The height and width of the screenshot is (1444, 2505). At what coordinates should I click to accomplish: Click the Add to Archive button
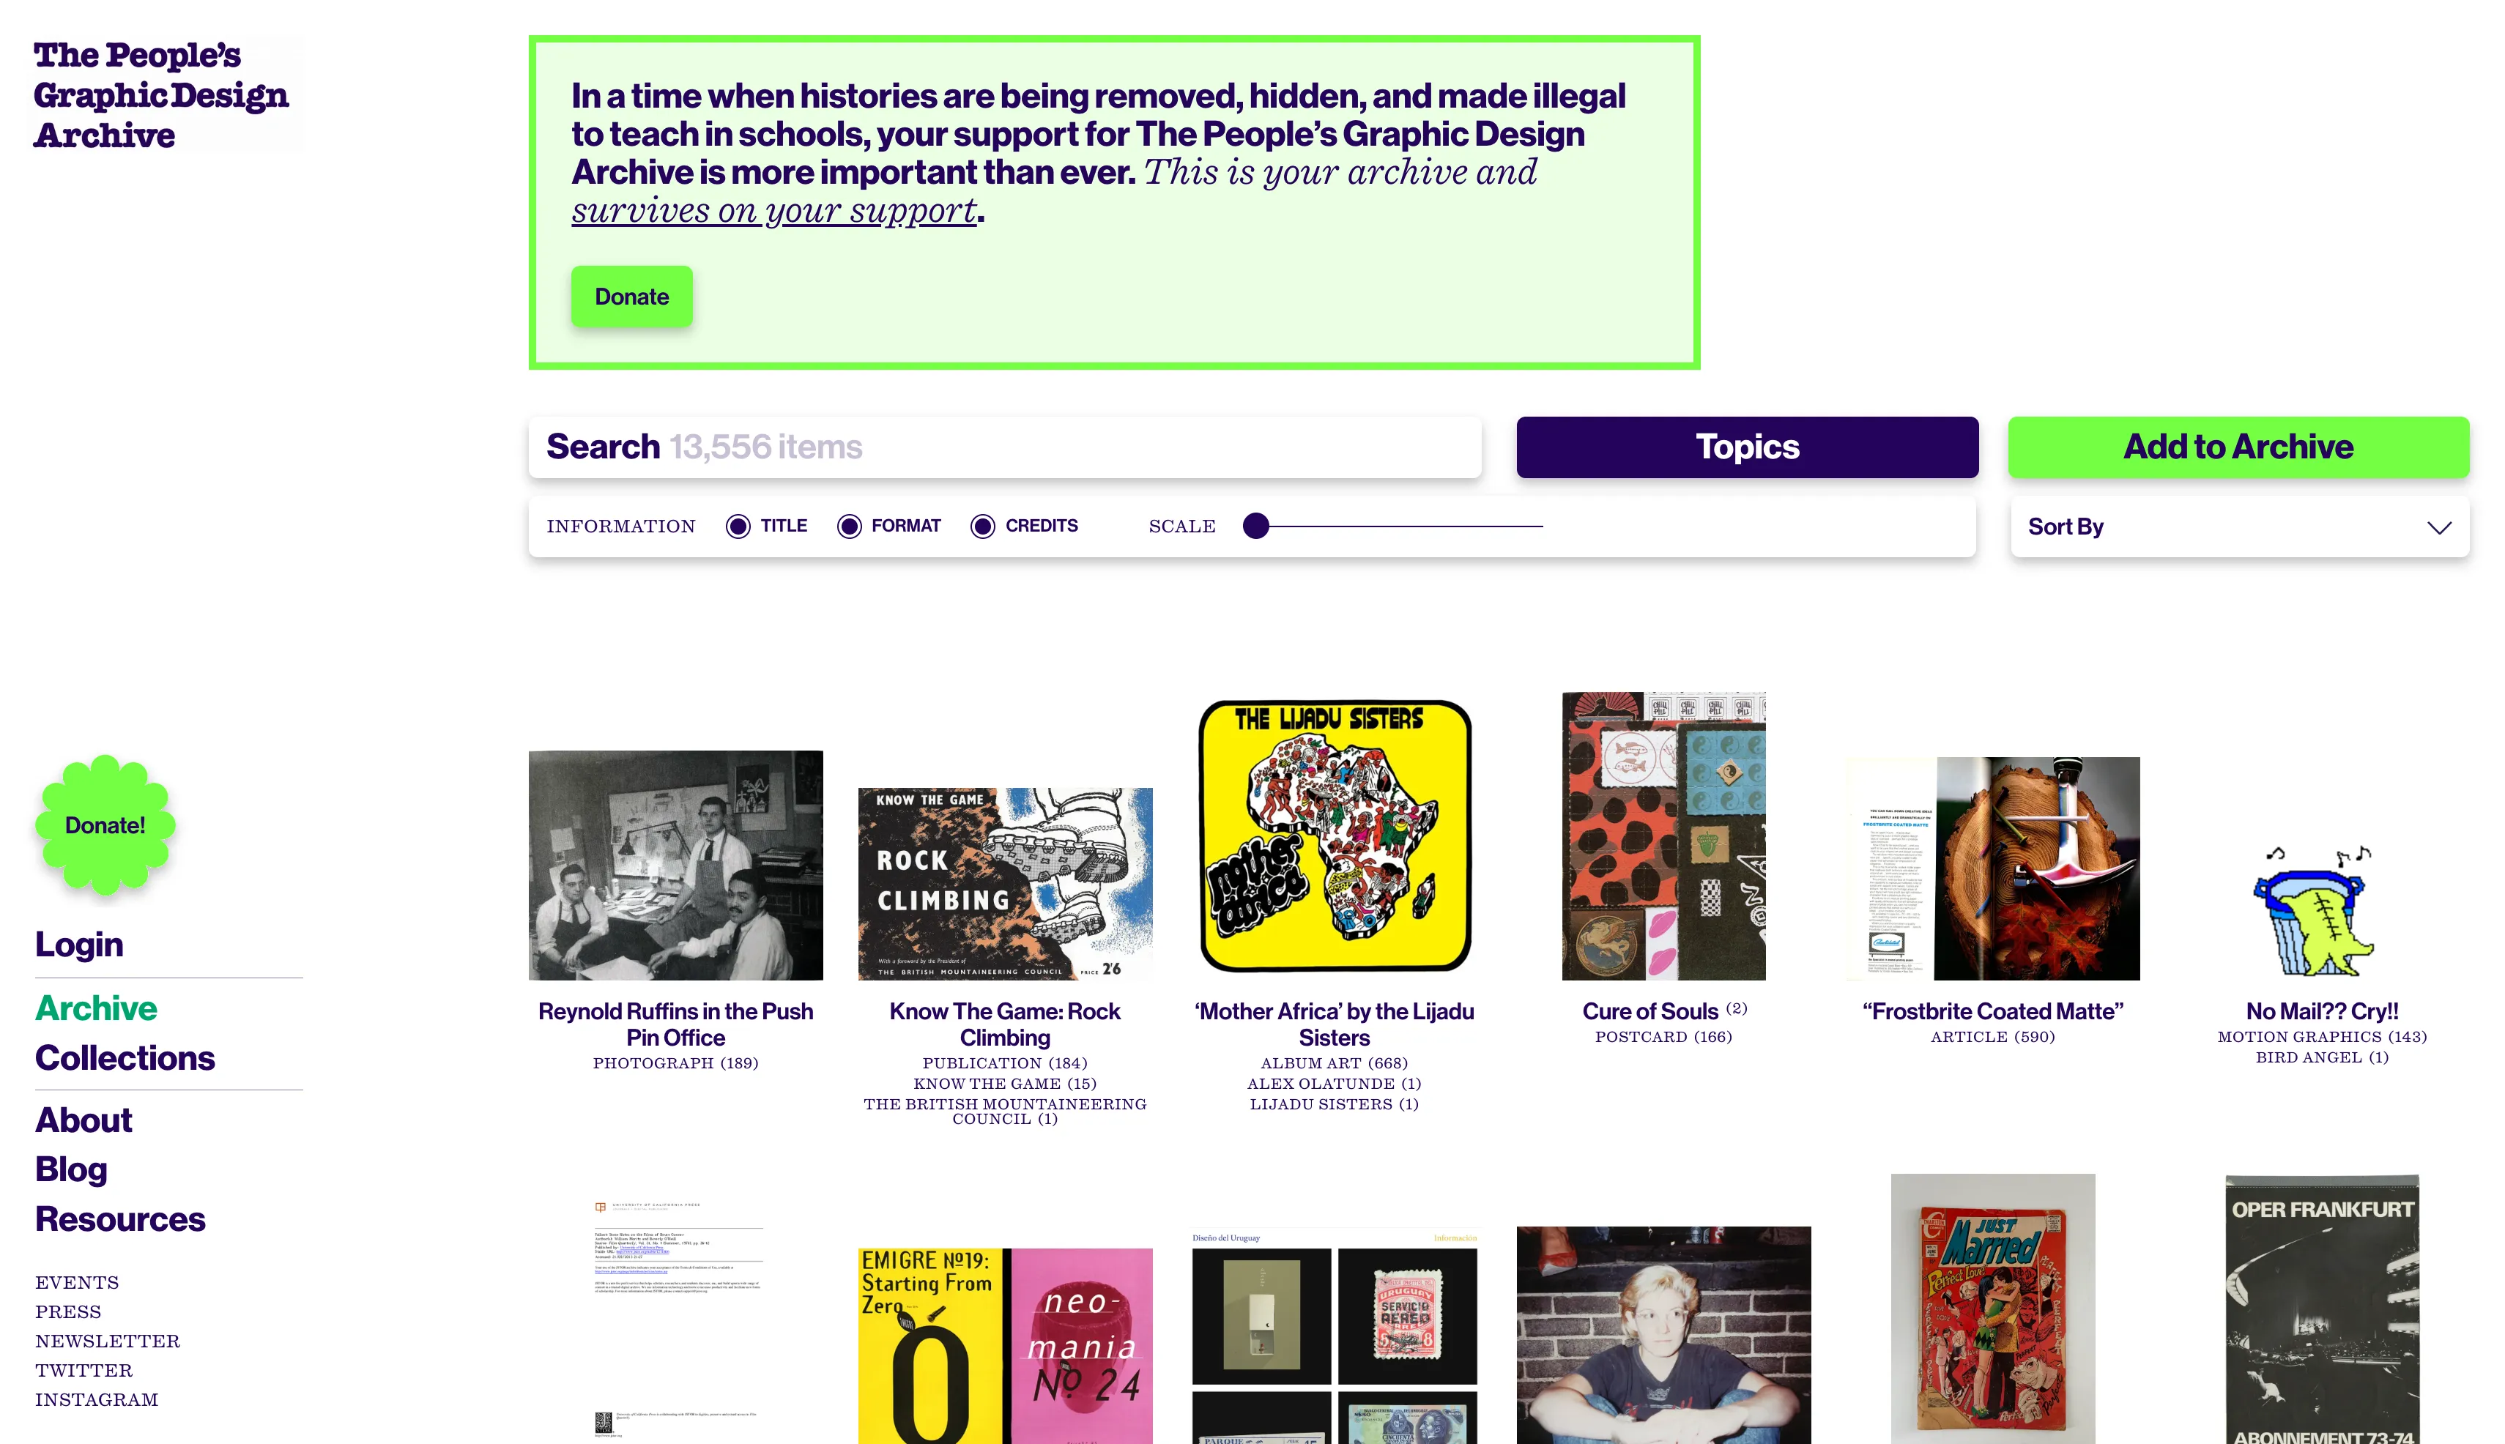click(x=2238, y=447)
